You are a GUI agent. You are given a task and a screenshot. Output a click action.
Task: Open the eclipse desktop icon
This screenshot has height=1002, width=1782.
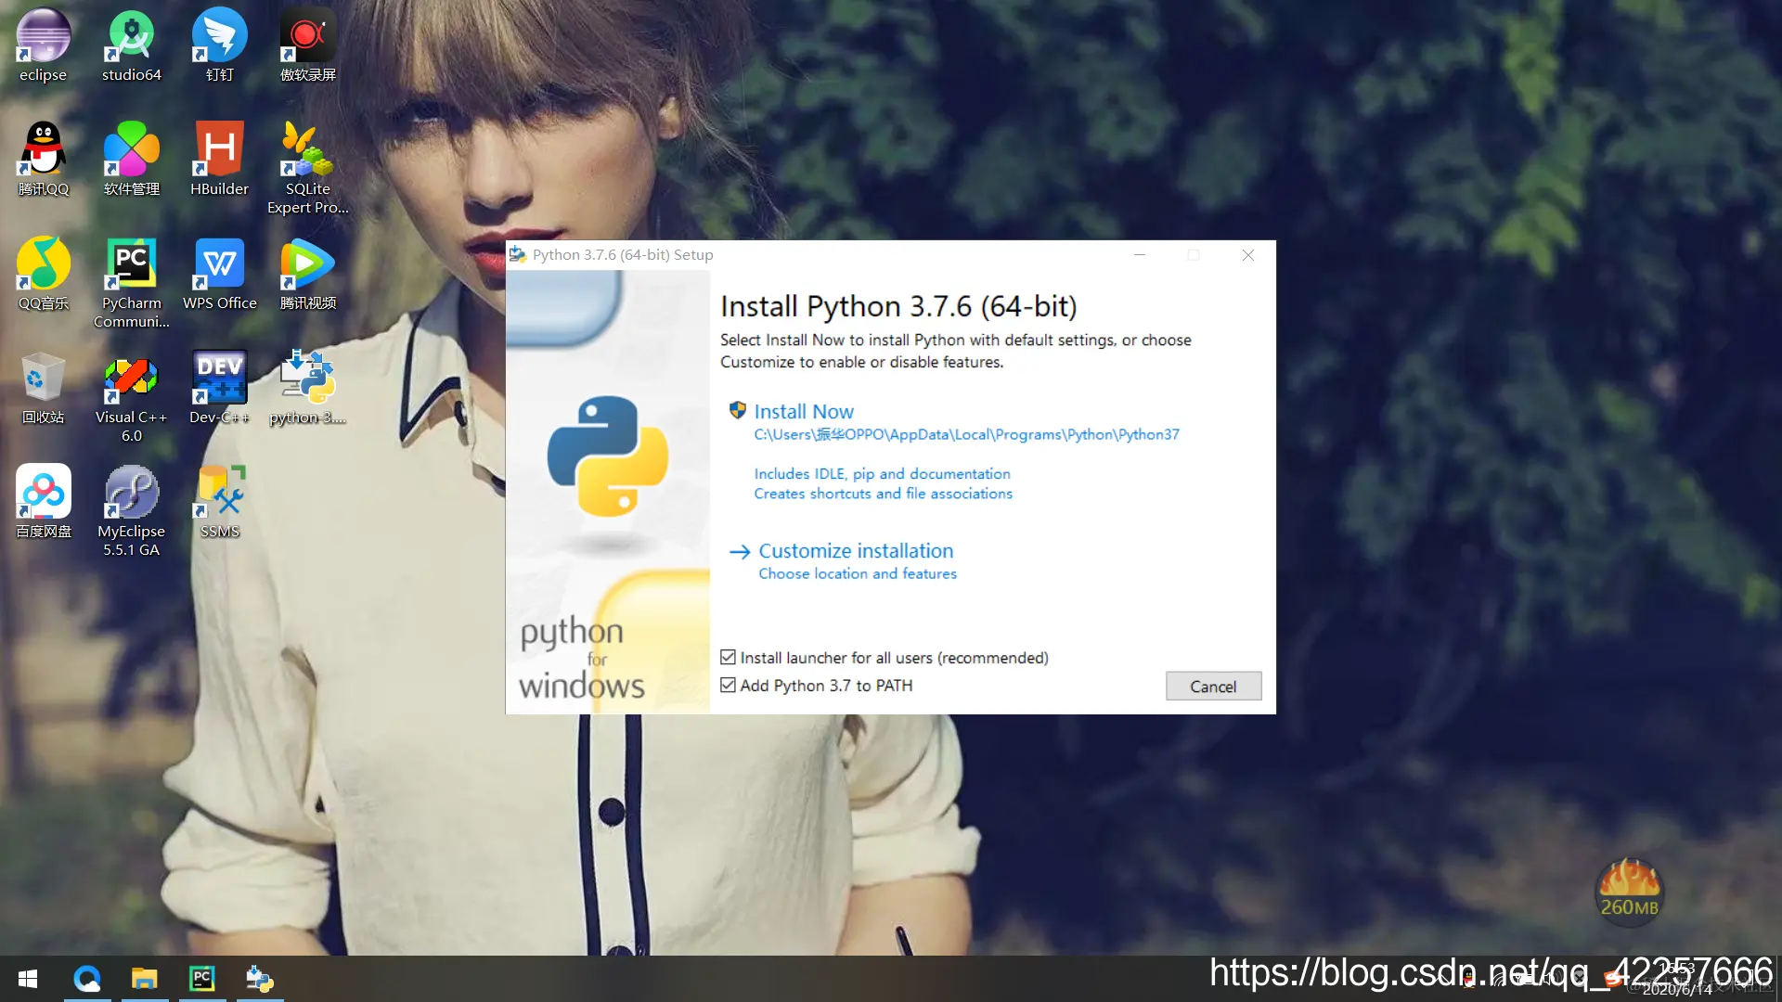point(43,37)
